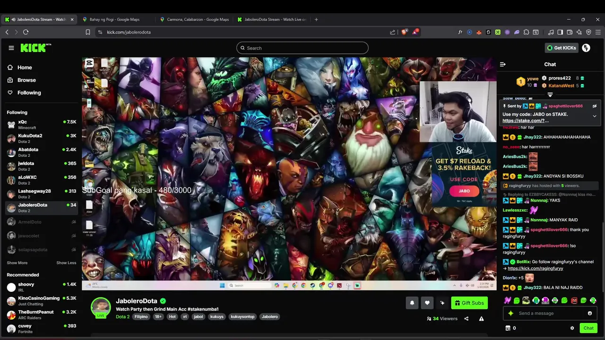Click the Dota 2 category link under title
The width and height of the screenshot is (605, 340).
click(122, 317)
